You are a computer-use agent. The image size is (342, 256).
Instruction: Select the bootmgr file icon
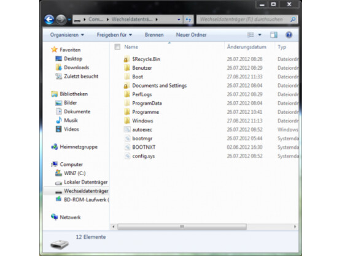[x=127, y=138]
